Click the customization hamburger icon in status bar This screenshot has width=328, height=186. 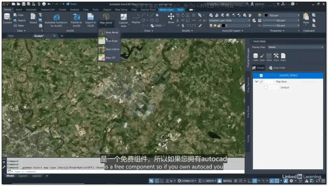point(323,181)
